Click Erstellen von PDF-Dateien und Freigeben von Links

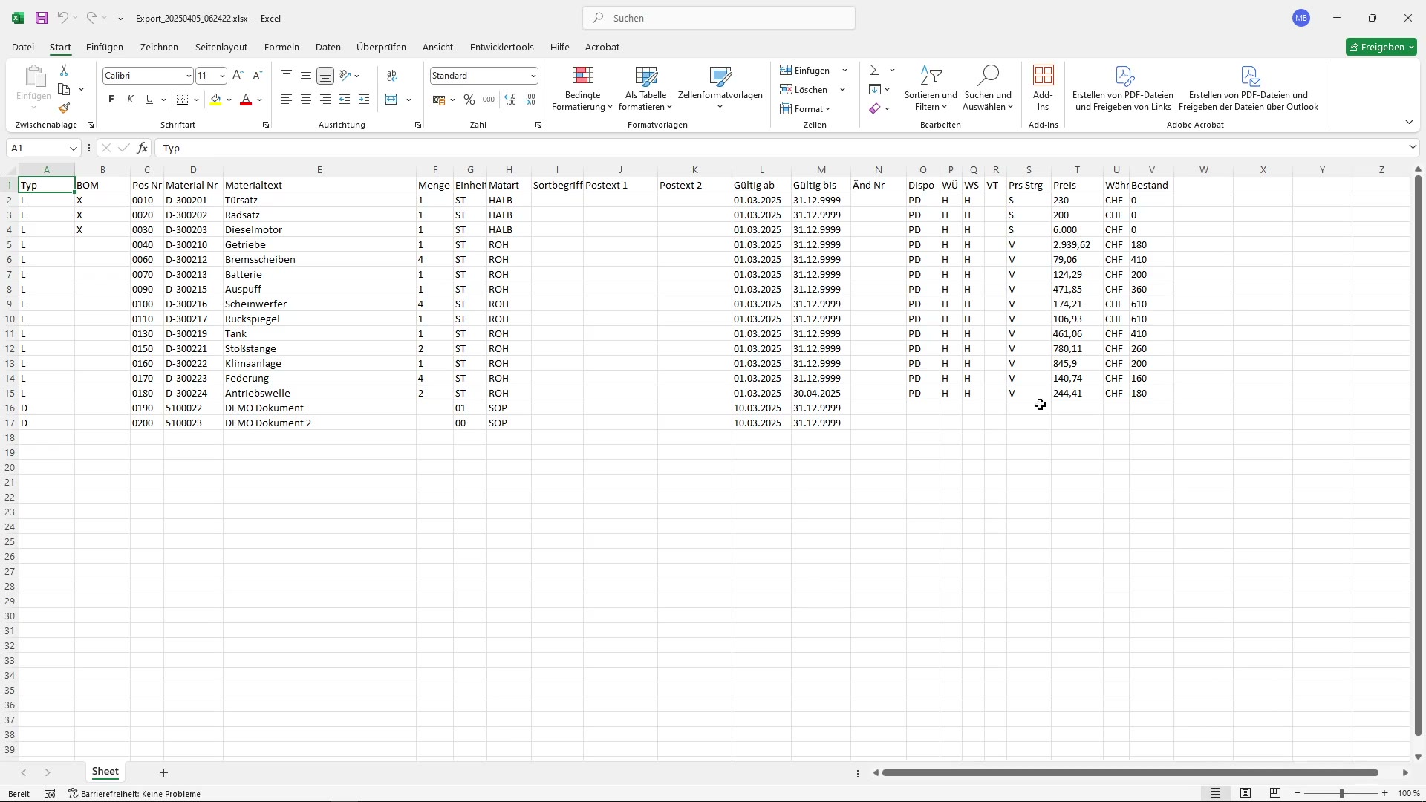click(1123, 88)
